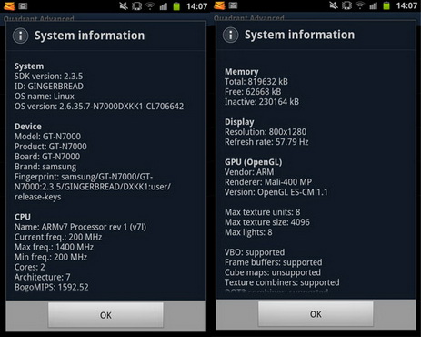Viewport: 421px width, 337px height.
Task: Select the 'Inactive: 230164 kB' line
Action: tap(262, 102)
